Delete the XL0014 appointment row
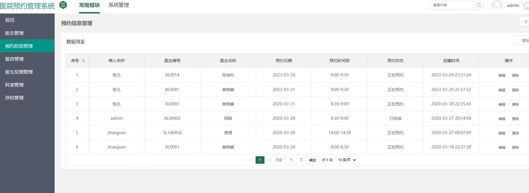The image size is (529, 193). (515, 75)
